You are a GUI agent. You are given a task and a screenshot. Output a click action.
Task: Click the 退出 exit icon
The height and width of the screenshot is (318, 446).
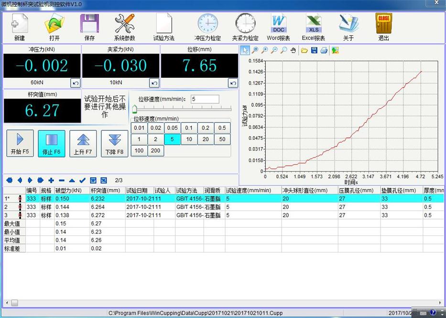(383, 27)
